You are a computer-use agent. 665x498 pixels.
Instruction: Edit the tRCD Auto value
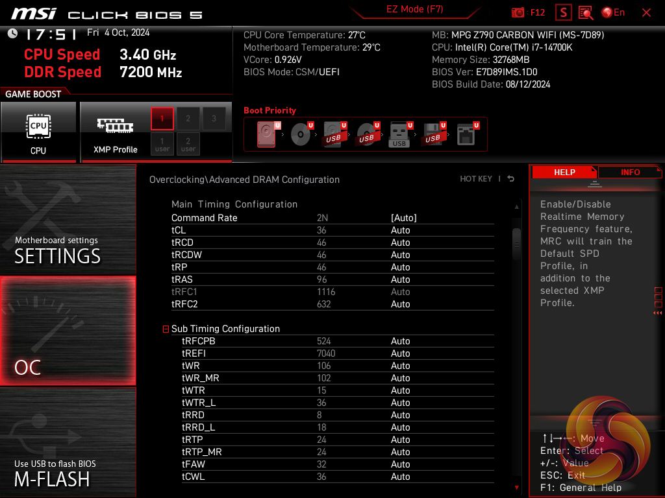coord(400,243)
